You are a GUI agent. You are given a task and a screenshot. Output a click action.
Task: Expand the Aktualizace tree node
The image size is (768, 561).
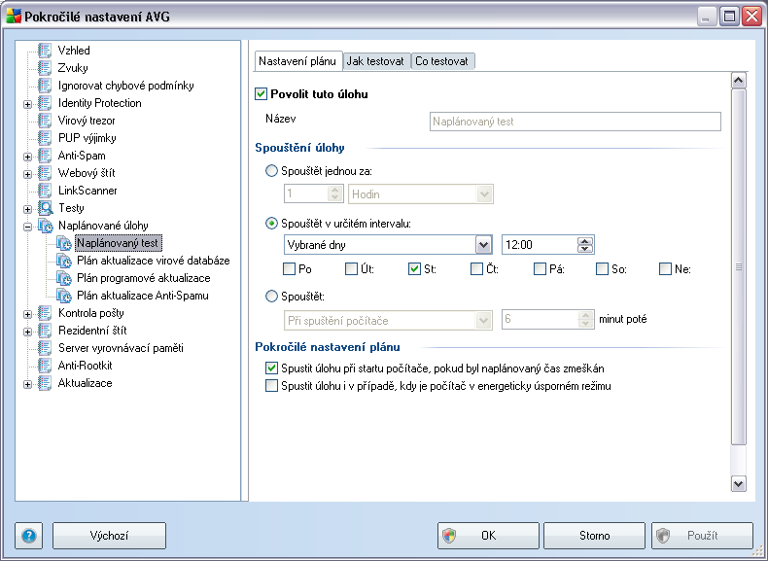point(28,385)
